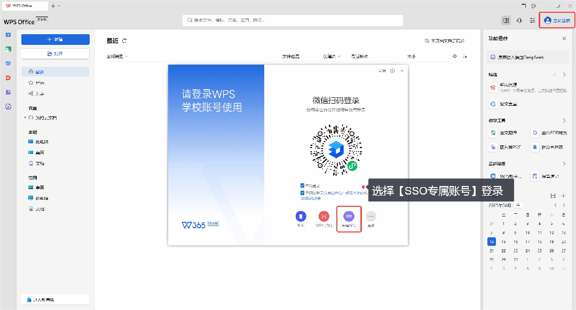This screenshot has height=310, width=576.
Task: Show 更多 login options icon
Action: [x=371, y=216]
